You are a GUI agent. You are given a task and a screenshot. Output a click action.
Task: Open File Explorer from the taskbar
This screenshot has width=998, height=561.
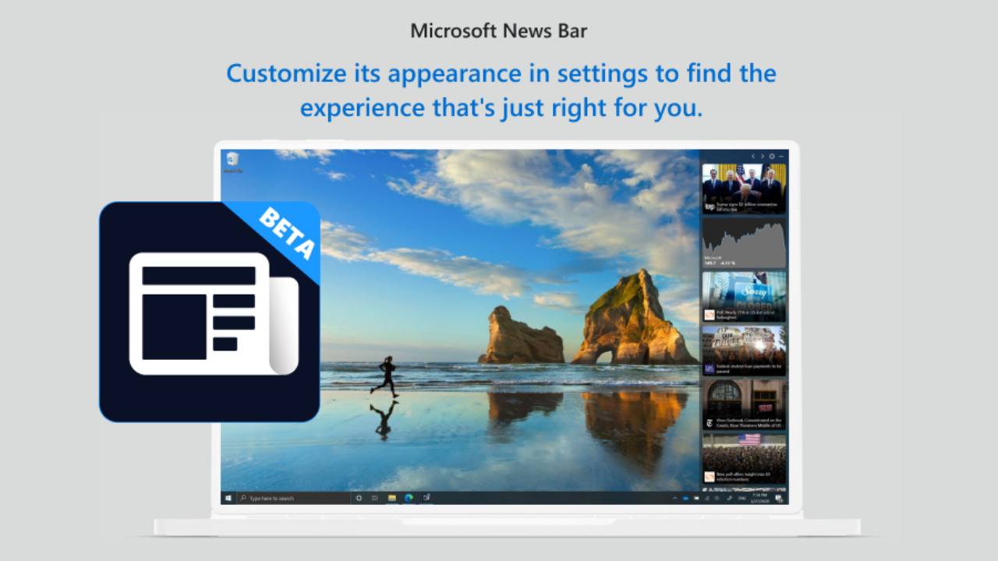point(392,496)
